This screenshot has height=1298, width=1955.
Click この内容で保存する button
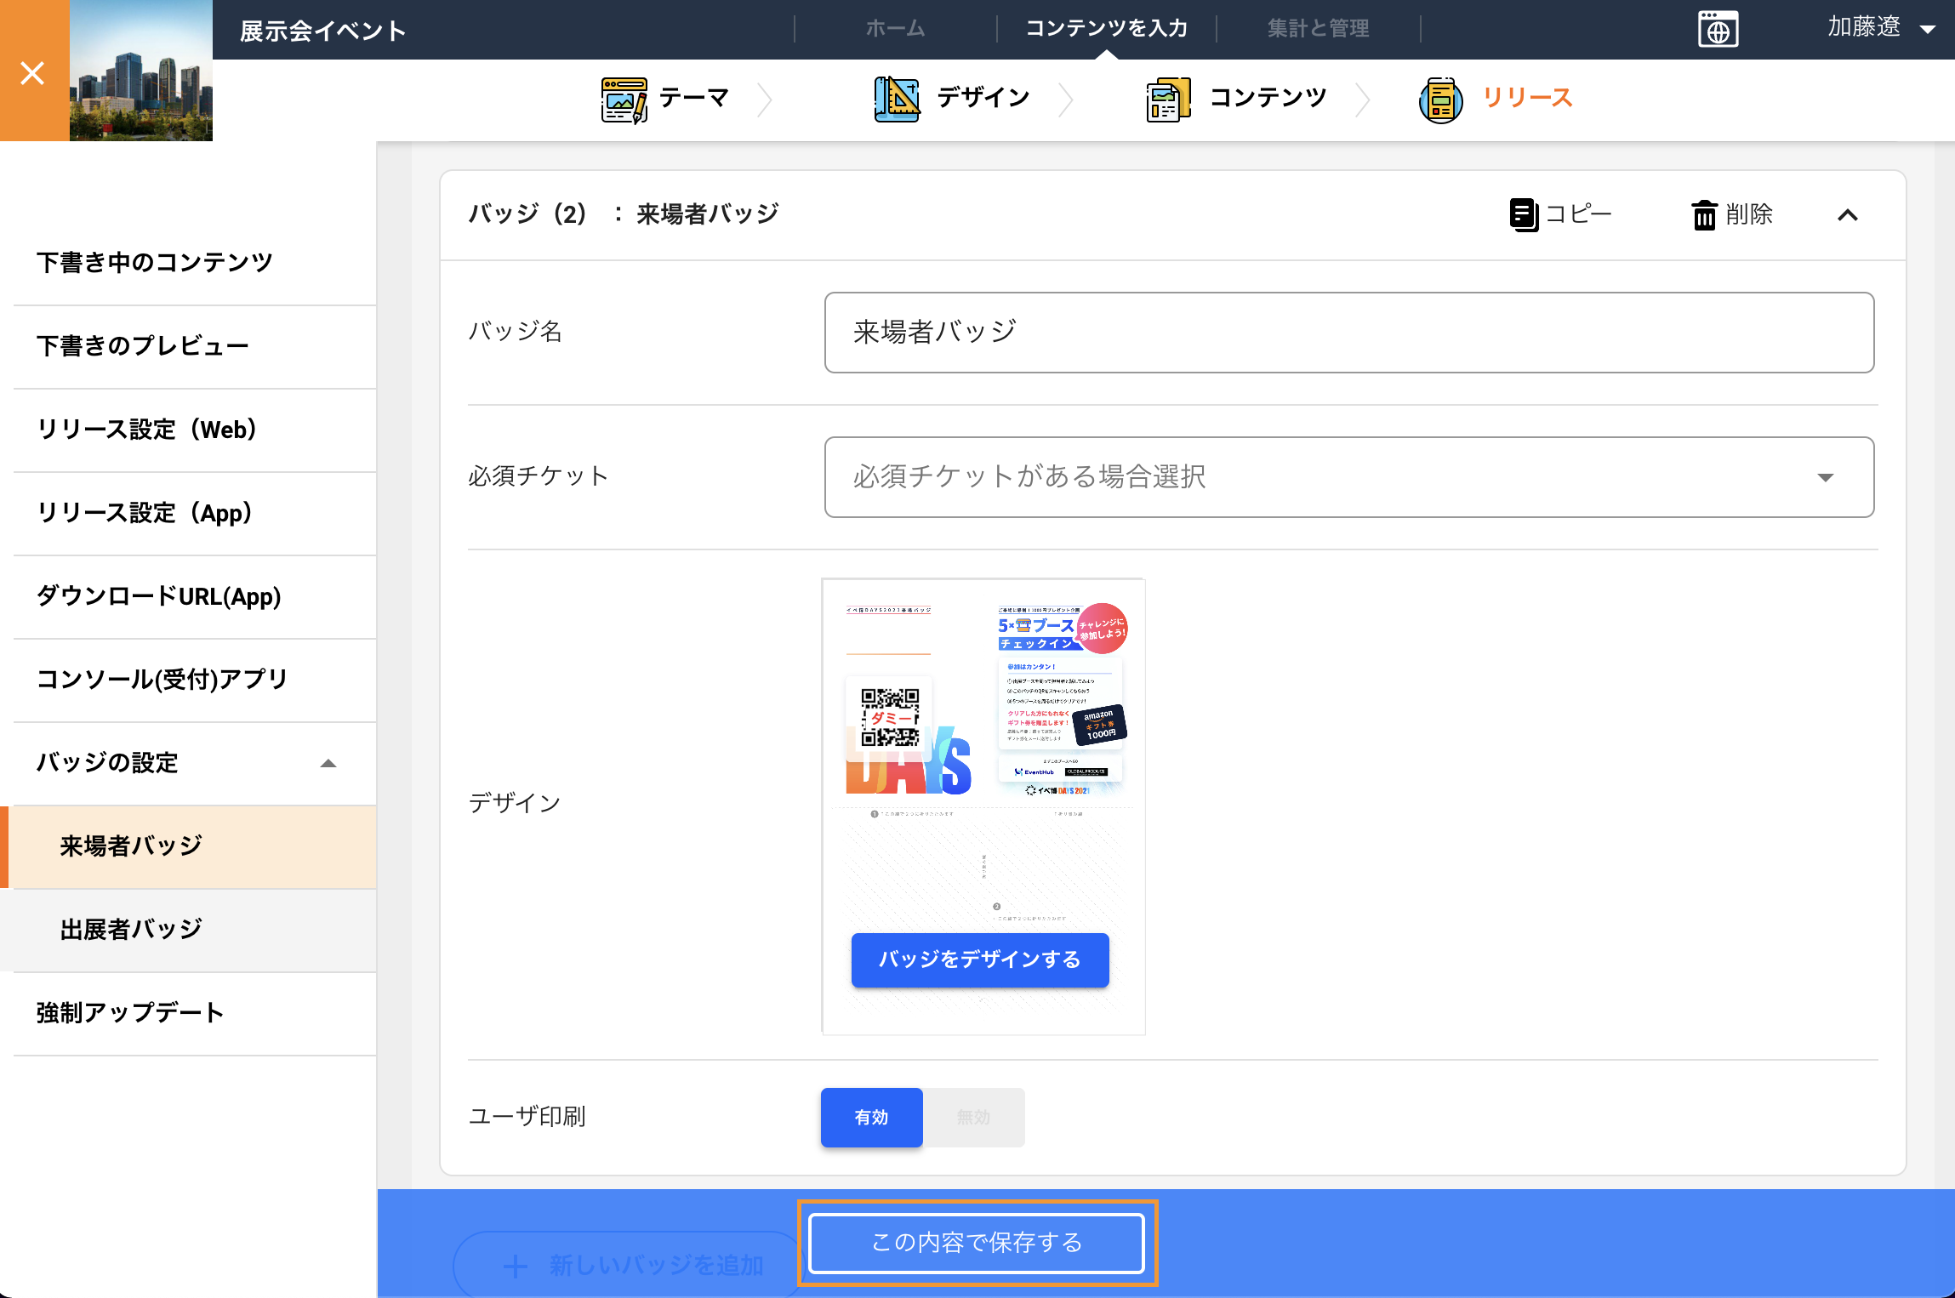[x=977, y=1243]
